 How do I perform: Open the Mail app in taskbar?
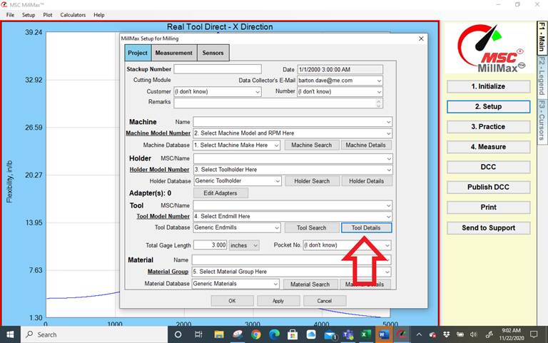(x=330, y=334)
